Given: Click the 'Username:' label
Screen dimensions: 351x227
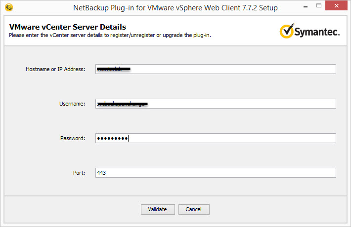Looking at the screenshot, I should [x=72, y=104].
